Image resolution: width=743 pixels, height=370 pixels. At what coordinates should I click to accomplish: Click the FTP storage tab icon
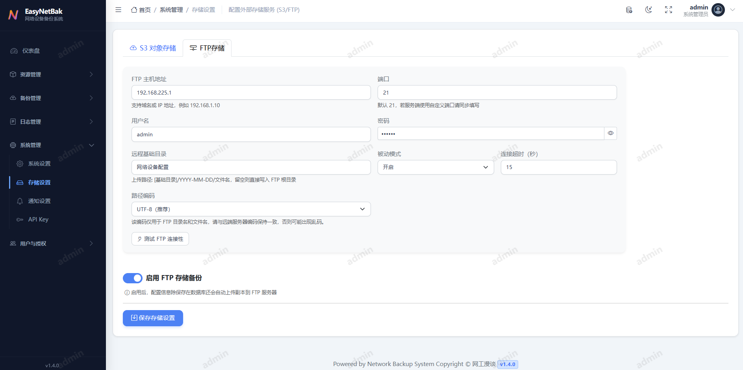[193, 48]
